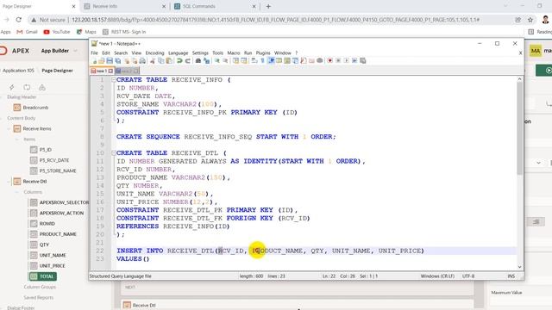Select UNIT_PRICE column in APEX tree

(x=52, y=266)
